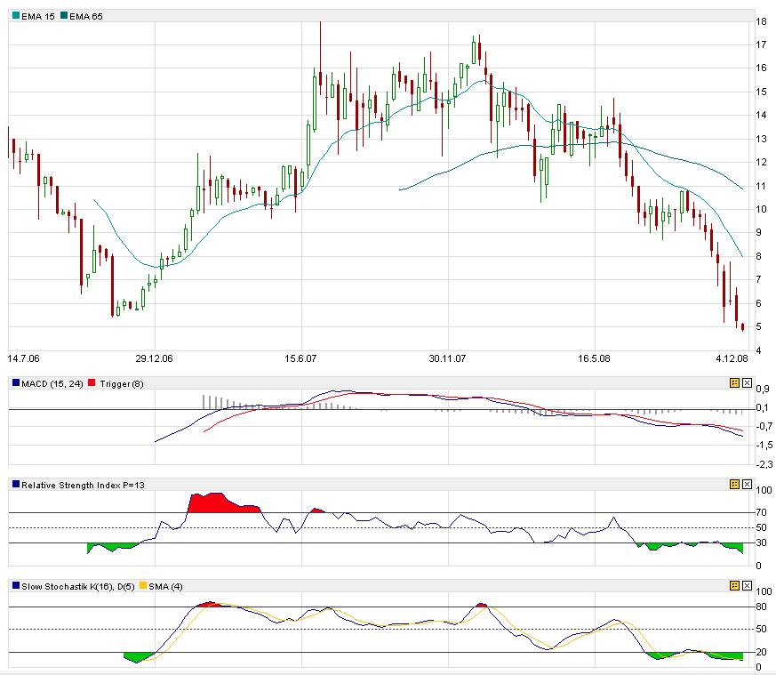The width and height of the screenshot is (776, 675).
Task: Click MACD axis value -2,3
Action: pos(765,464)
